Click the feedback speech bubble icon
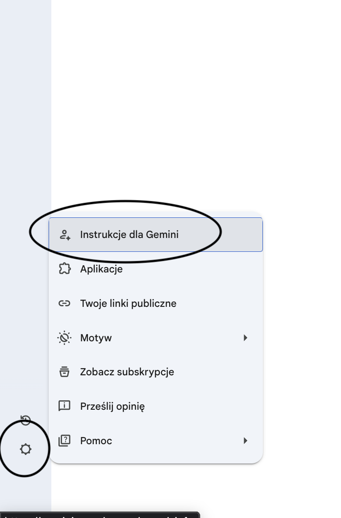Screen dimensions: 341x518 click(x=65, y=406)
